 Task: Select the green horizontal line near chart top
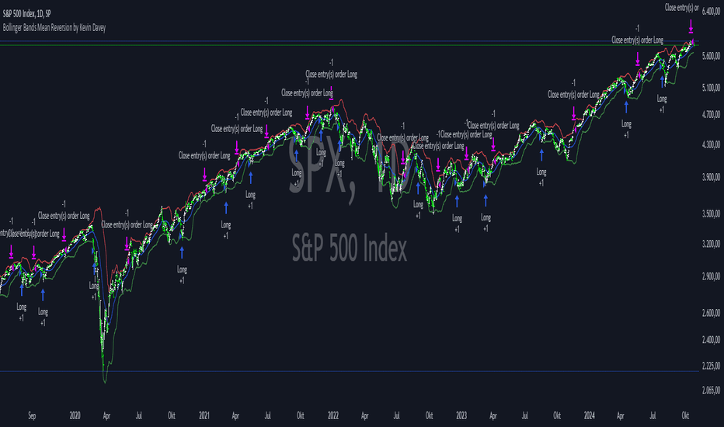349,45
